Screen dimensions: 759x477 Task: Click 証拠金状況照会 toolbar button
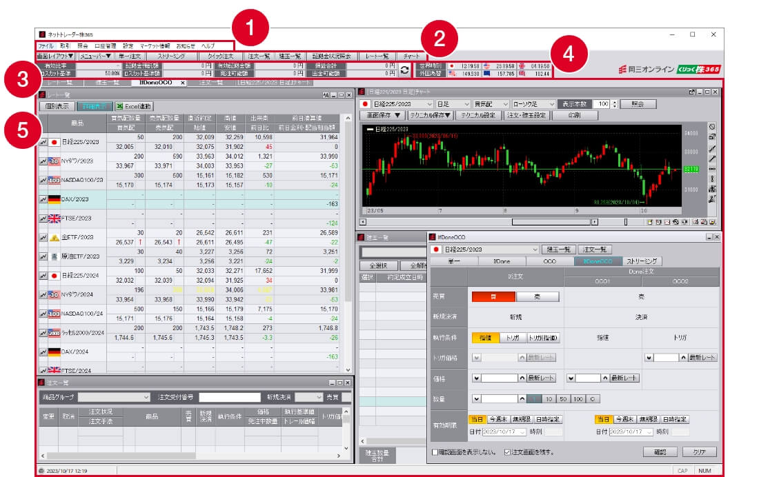[332, 56]
